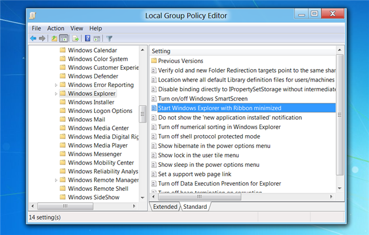
Task: Click the blue Help toolbar icon
Action: tap(88, 39)
